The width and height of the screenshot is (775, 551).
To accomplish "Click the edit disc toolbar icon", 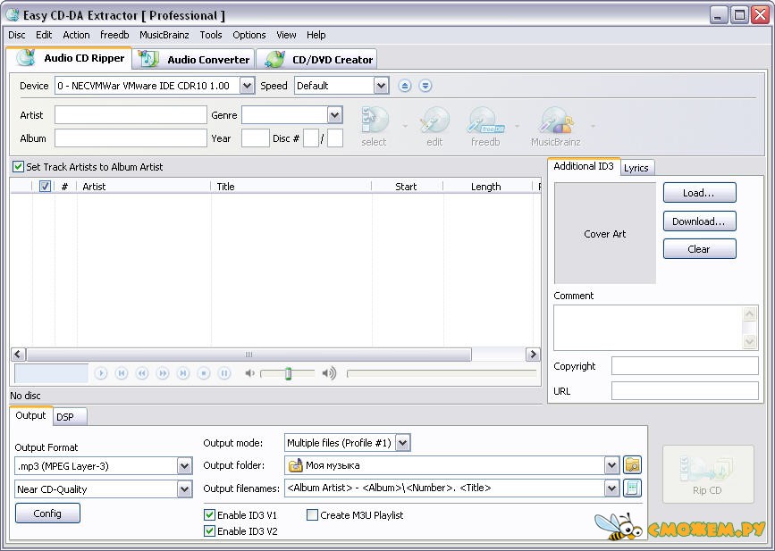I will pyautogui.click(x=434, y=127).
